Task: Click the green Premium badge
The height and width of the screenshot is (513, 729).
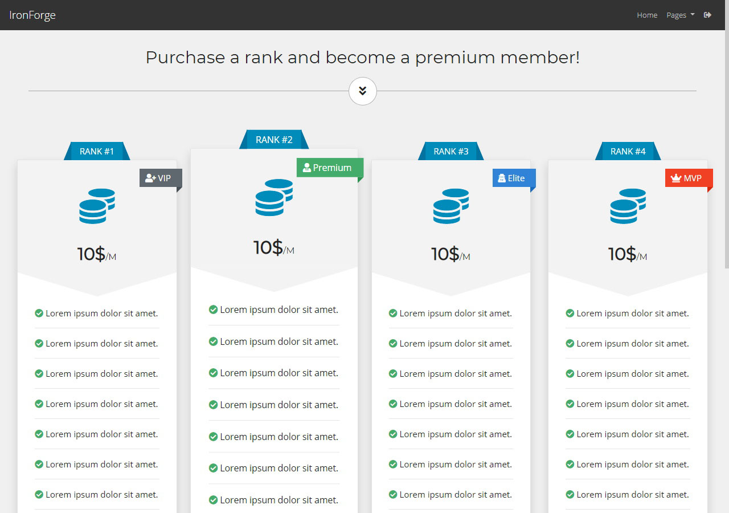Action: point(329,168)
